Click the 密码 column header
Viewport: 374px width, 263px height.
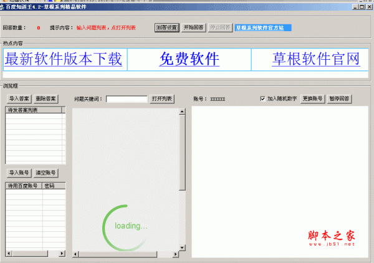click(x=54, y=186)
